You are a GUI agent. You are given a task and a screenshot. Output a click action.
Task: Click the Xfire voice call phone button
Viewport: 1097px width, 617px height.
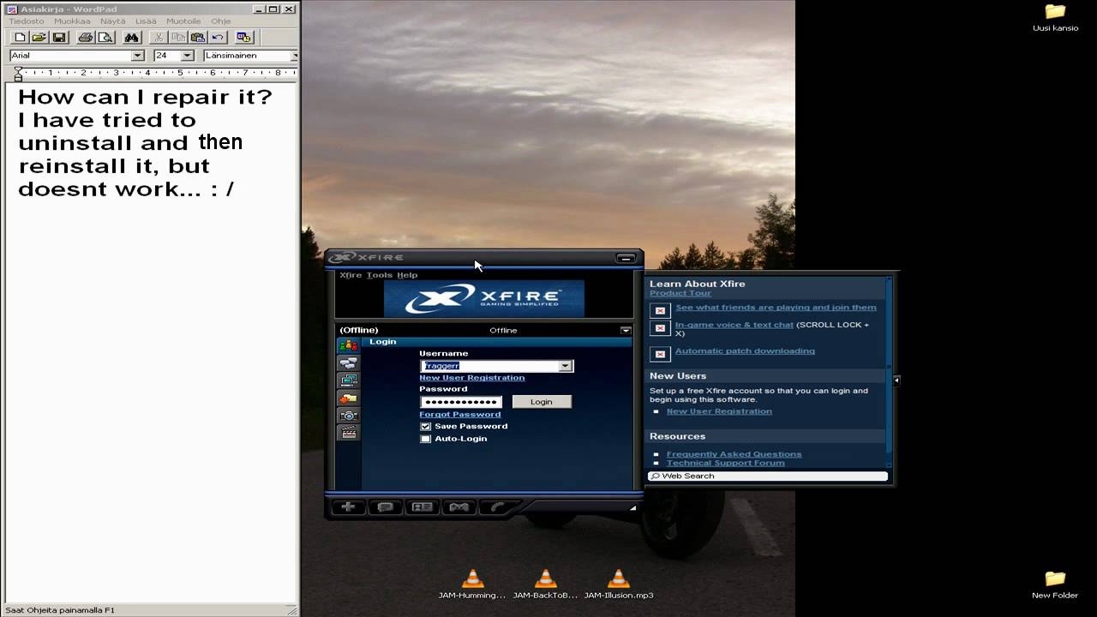click(497, 507)
